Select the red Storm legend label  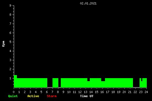[x=52, y=96]
